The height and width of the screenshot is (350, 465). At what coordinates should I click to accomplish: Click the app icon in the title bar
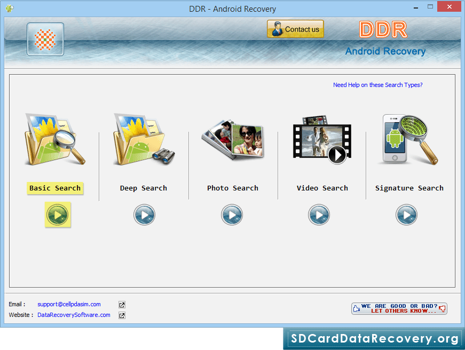click(10, 9)
